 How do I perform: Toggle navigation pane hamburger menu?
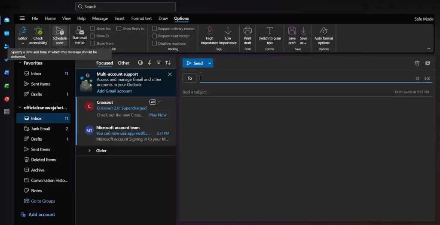pyautogui.click(x=22, y=18)
